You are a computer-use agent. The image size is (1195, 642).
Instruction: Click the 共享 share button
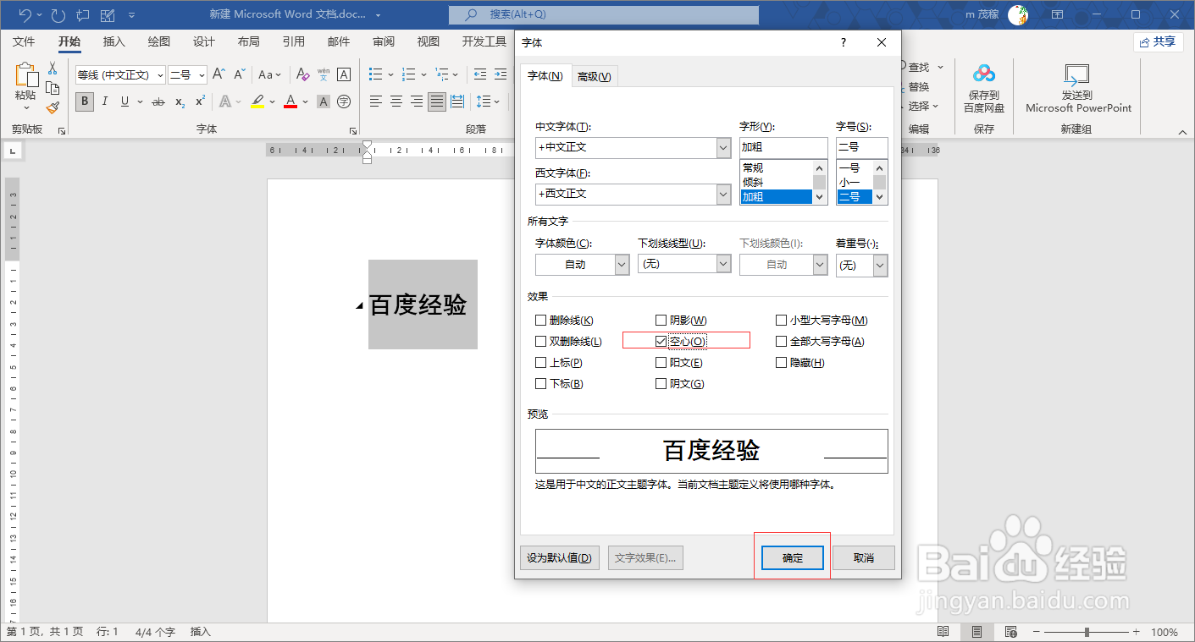[x=1159, y=41]
